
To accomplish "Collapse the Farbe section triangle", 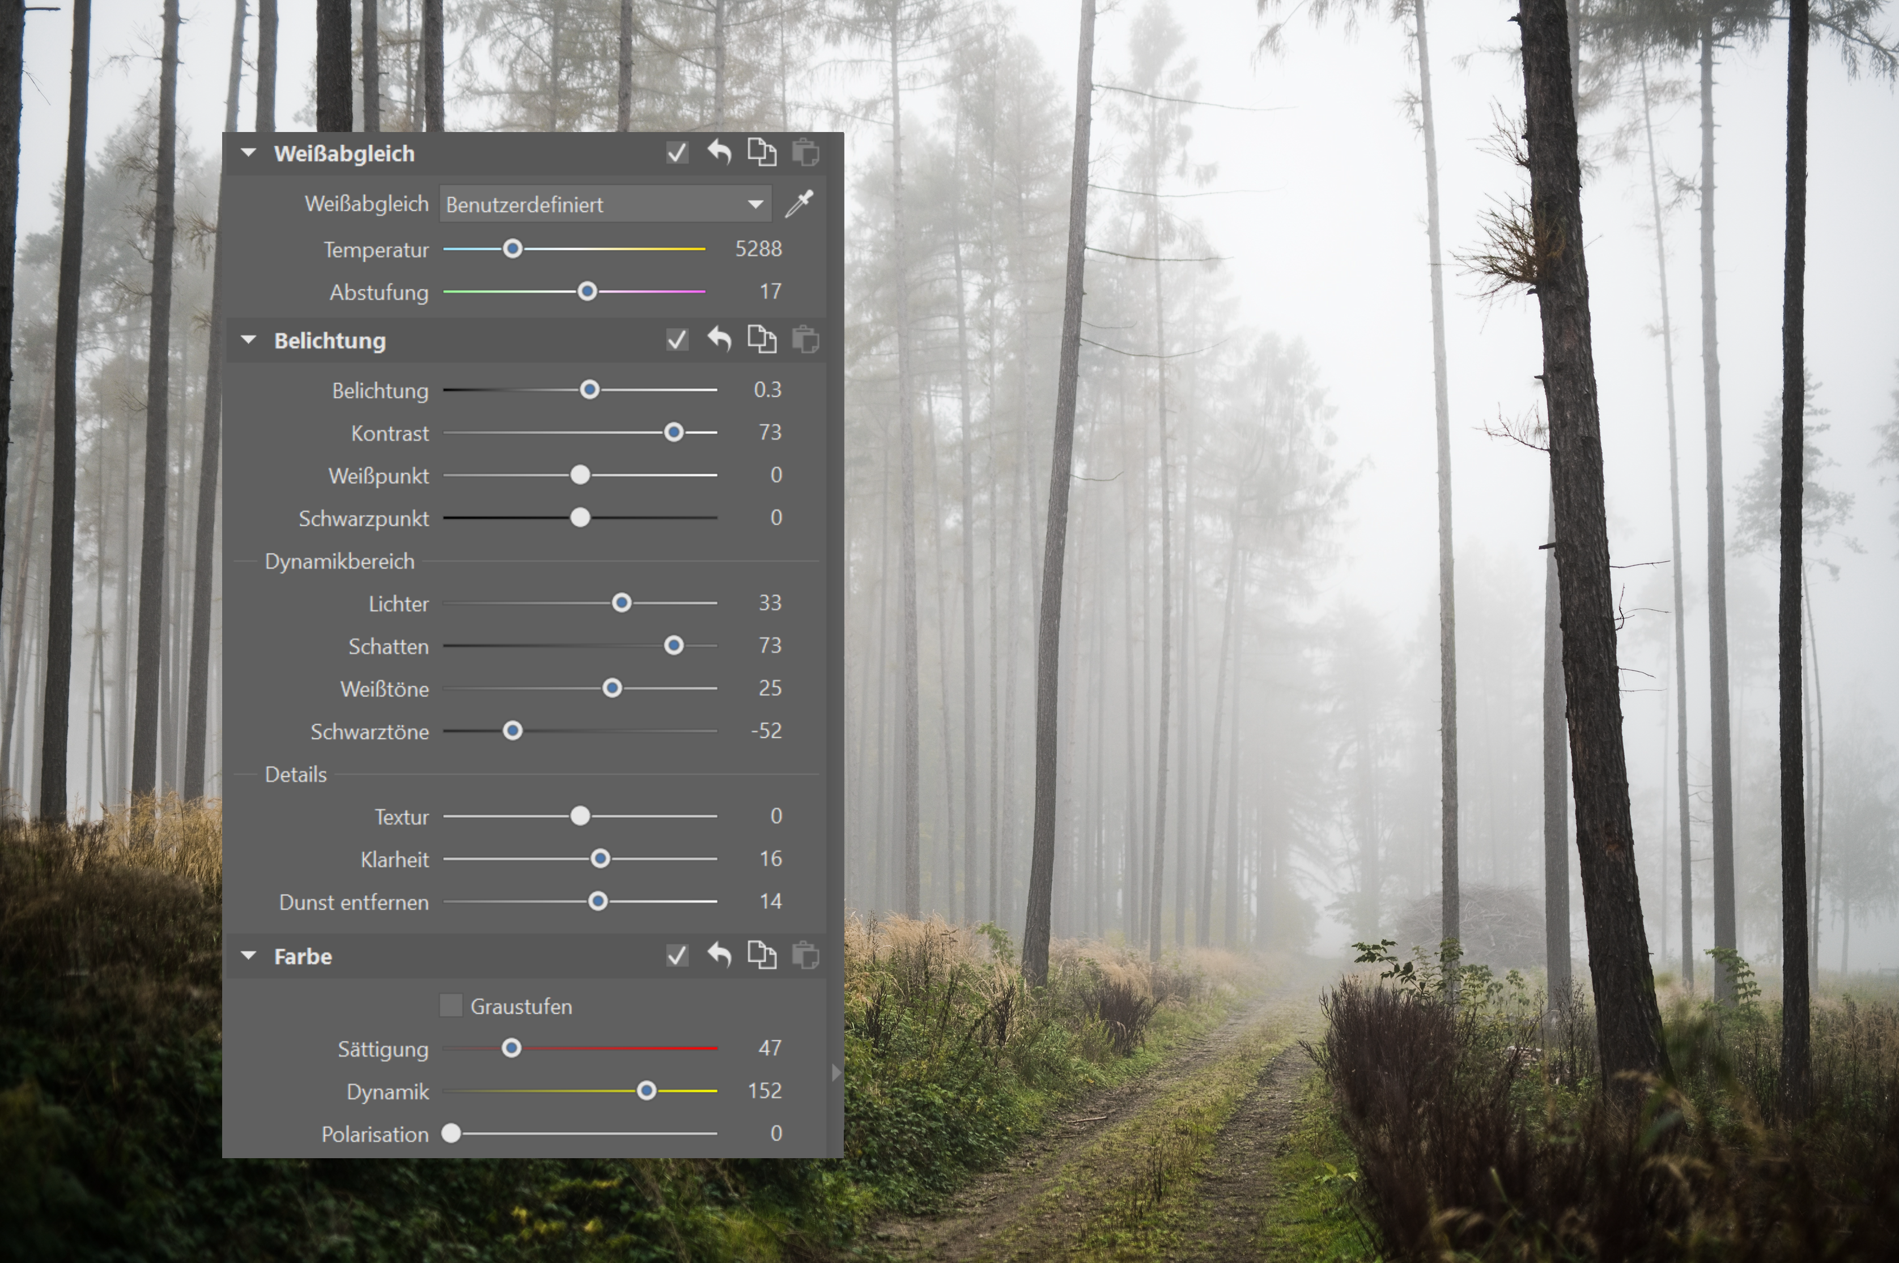I will (248, 956).
